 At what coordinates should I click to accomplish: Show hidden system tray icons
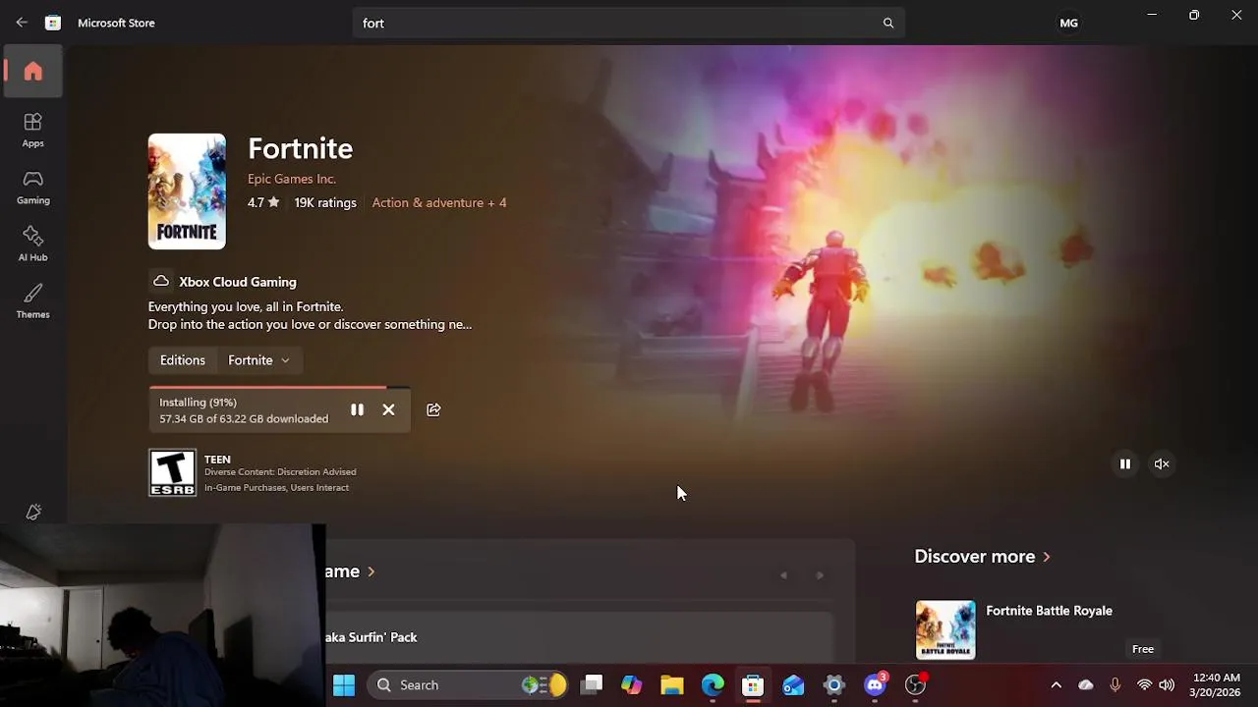click(x=1056, y=684)
